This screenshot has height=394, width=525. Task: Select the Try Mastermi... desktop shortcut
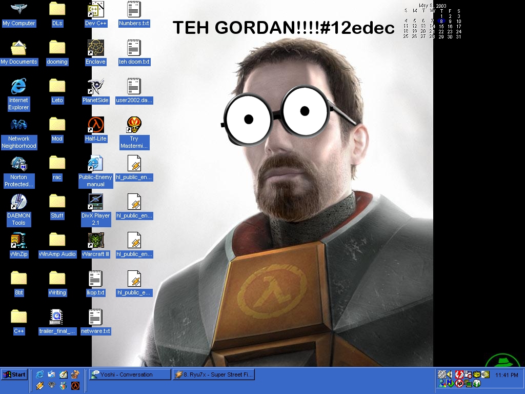134,133
